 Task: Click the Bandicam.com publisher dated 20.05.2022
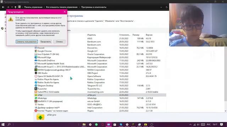(x=94, y=42)
